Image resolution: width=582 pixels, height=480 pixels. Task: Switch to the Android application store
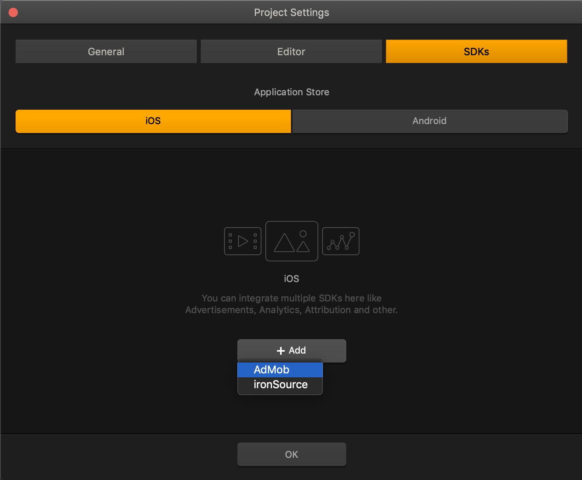pyautogui.click(x=429, y=121)
